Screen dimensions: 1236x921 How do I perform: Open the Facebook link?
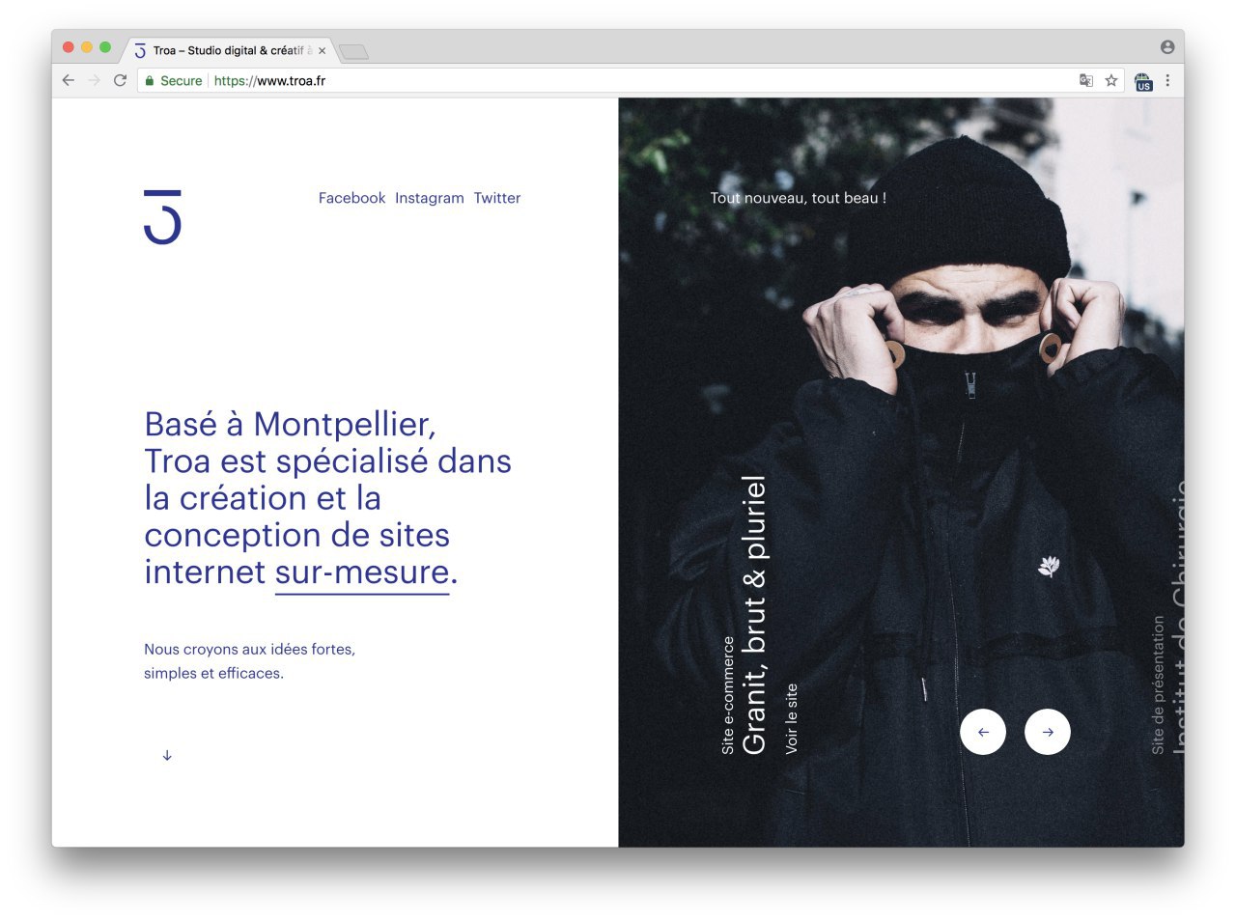click(x=351, y=198)
